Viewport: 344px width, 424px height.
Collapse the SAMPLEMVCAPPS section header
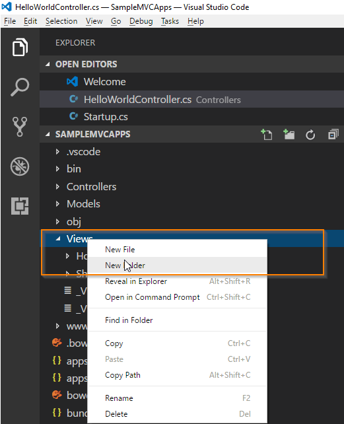pos(92,134)
